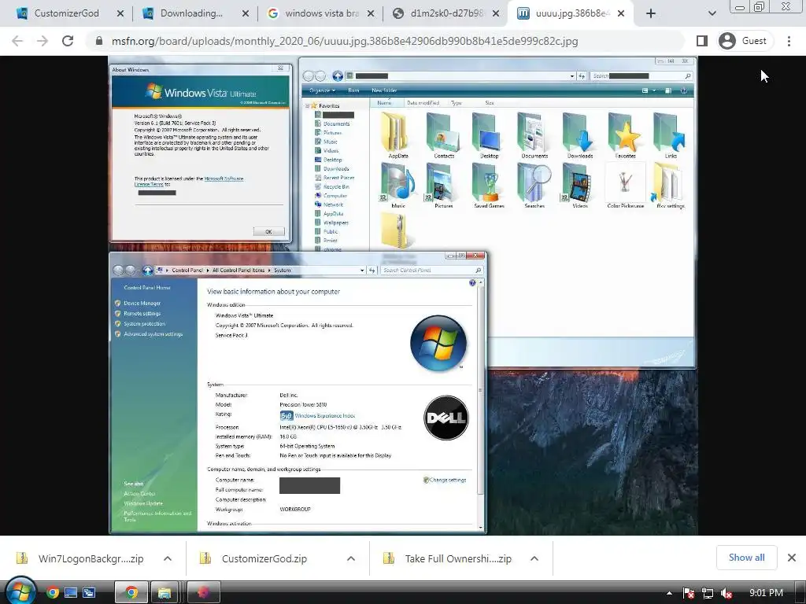The height and width of the screenshot is (604, 806).
Task: Close the windows vista search tab
Action: coord(371,14)
